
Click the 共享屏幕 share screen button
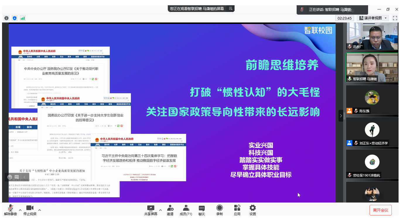point(151,210)
